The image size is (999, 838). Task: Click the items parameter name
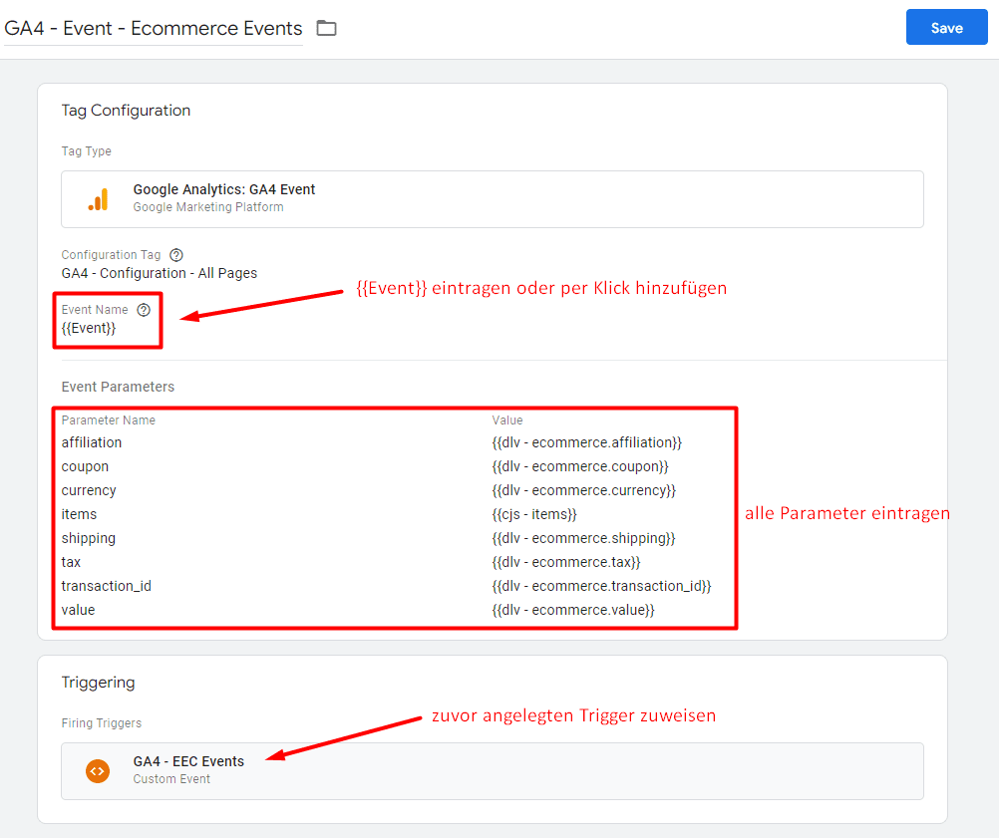[x=79, y=514]
